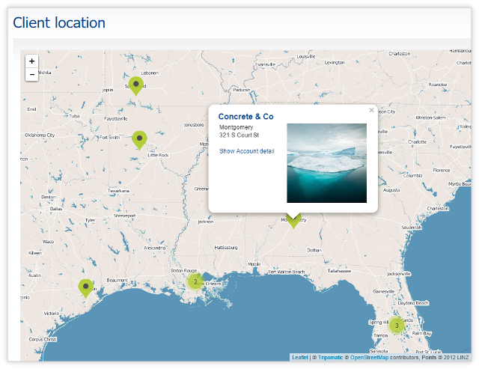Screen dimensions: 479x369
Task: Click the Charlotte label on the map
Action: click(x=418, y=142)
